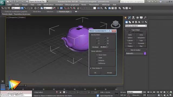Activate the Select and Move tool
Viewport: 173px width, 97px height.
pyautogui.click(x=35, y=8)
